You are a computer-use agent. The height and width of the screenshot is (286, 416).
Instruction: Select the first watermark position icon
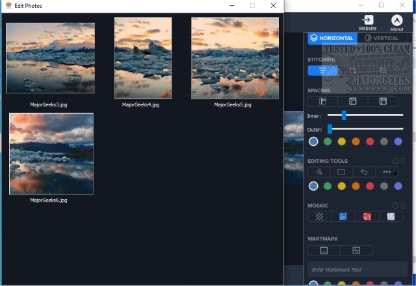323,250
